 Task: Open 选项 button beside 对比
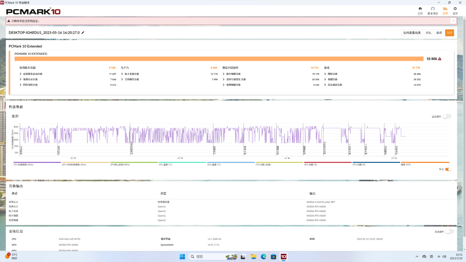439,33
